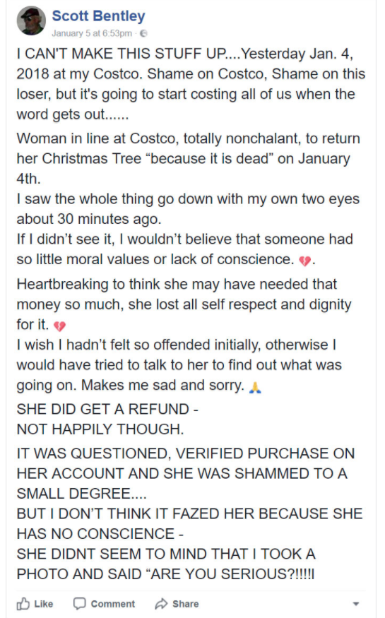Click the public privacy globe icon
Viewport: 385px width, 618px height.
coord(144,33)
